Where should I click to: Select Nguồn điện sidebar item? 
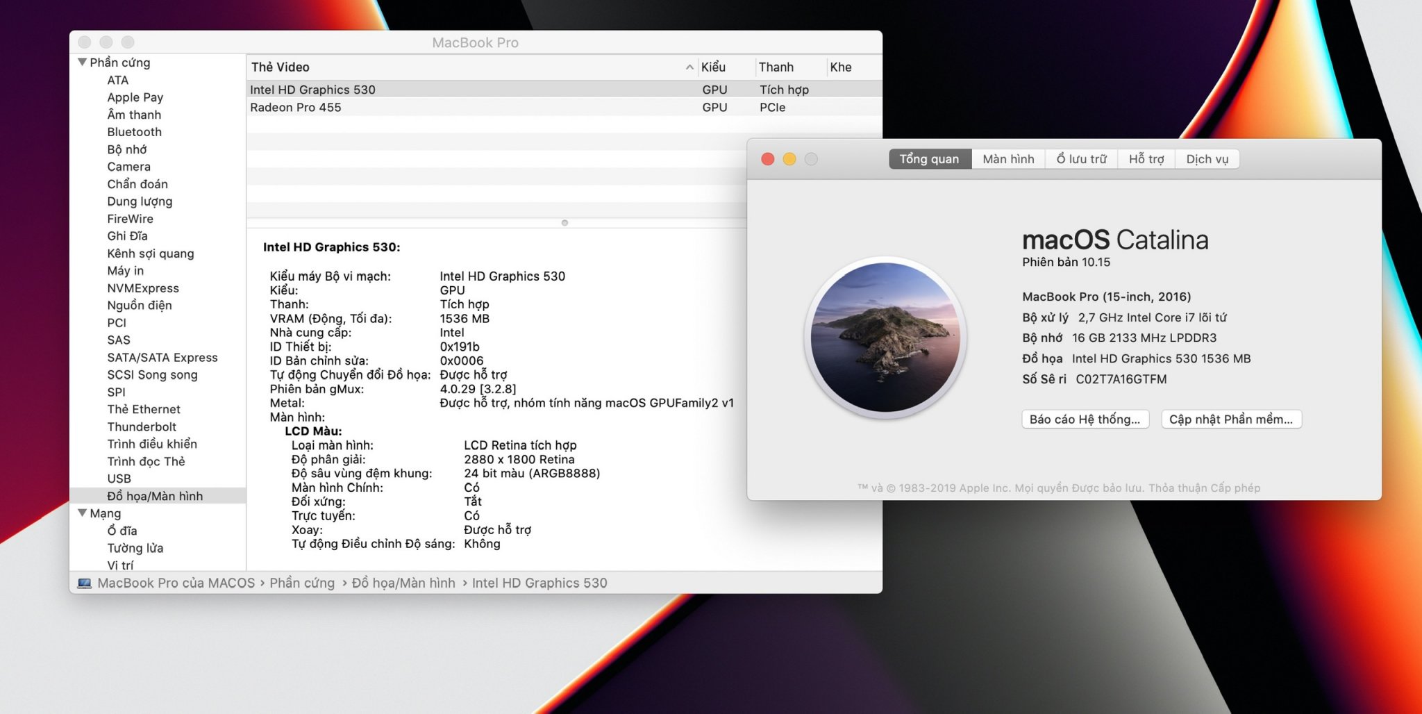pos(140,305)
